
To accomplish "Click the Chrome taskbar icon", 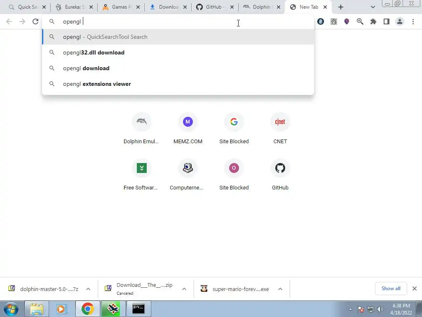I will tap(87, 309).
